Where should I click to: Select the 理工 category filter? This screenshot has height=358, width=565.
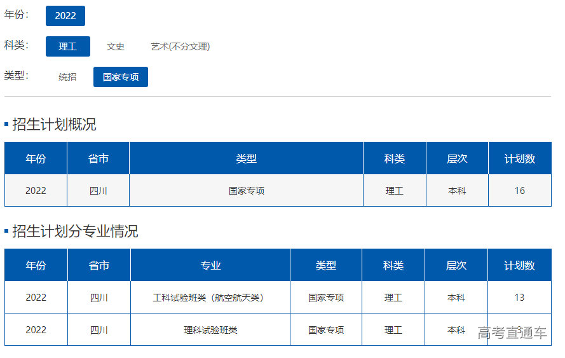[x=67, y=46]
